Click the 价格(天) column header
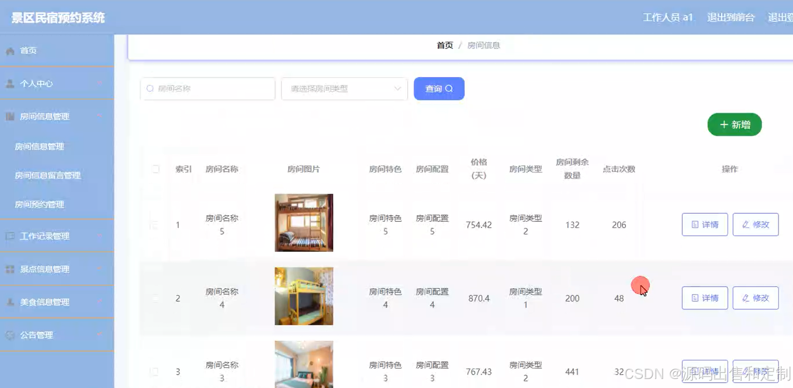 tap(479, 169)
